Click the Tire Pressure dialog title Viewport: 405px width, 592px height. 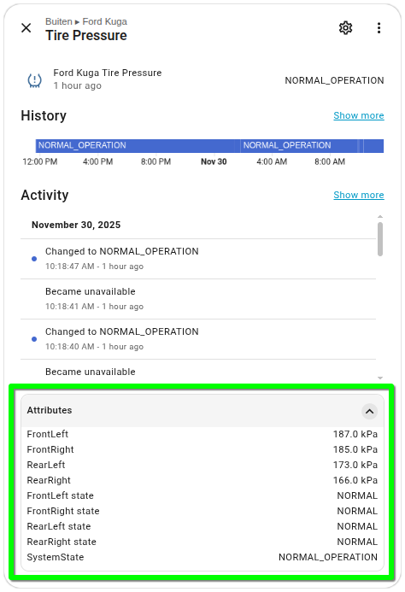point(86,36)
